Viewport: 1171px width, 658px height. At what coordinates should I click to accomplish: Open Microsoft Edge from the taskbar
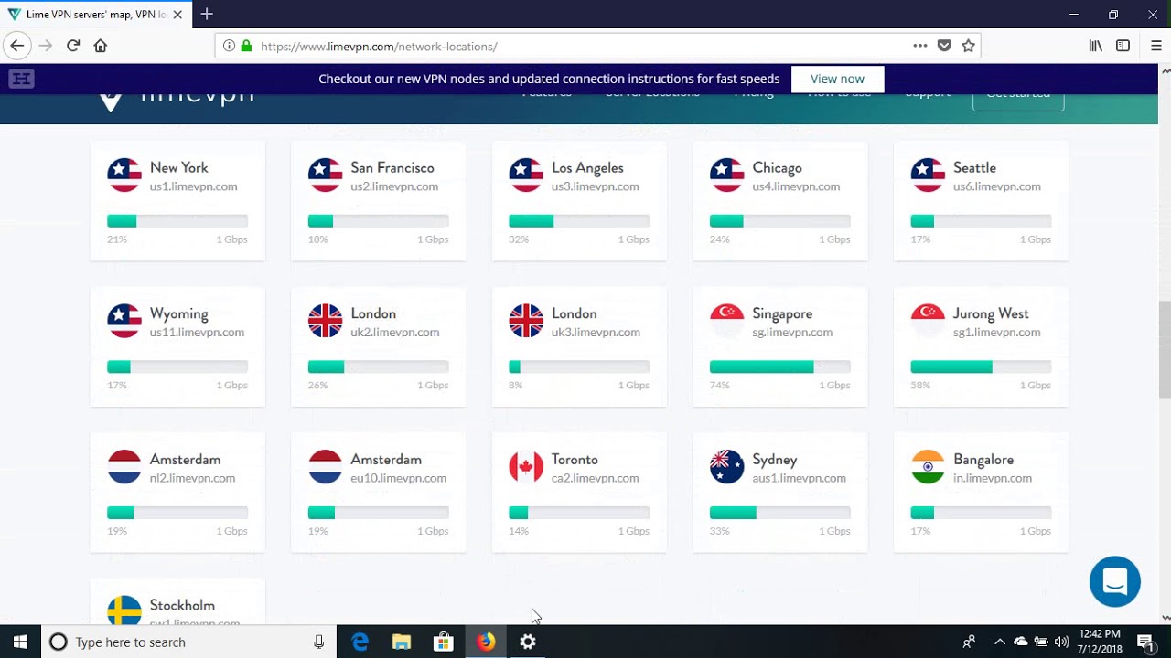point(360,642)
